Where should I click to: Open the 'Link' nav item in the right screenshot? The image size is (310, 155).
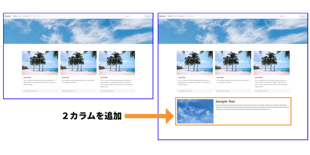click(175, 16)
